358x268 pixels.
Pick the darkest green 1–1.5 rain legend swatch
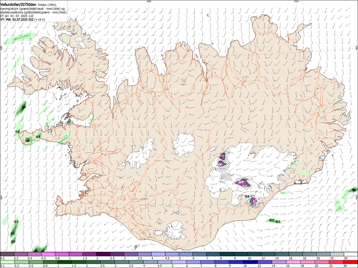64,262
